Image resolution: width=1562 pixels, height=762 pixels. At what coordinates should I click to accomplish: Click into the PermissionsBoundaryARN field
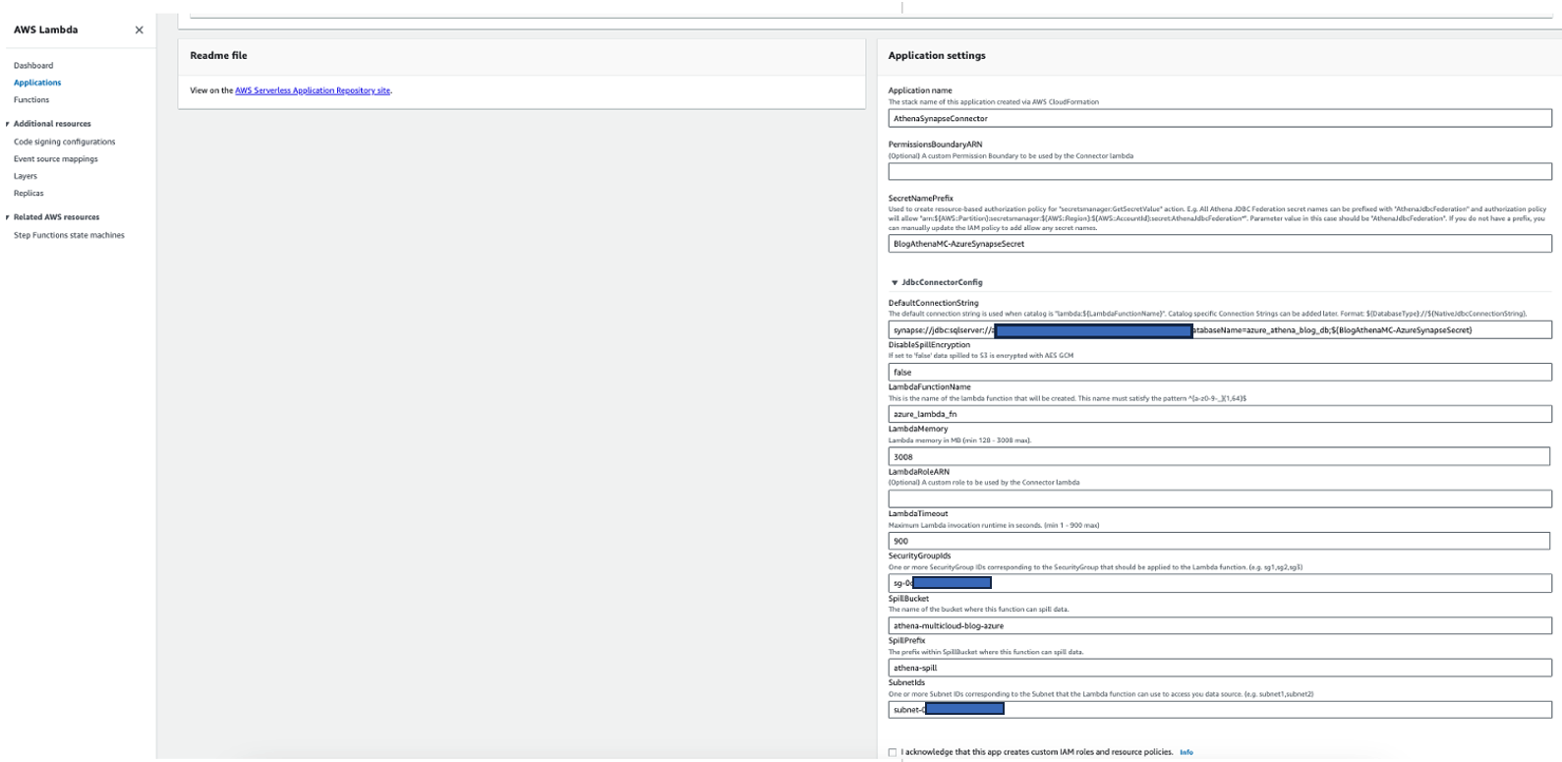(x=1220, y=171)
